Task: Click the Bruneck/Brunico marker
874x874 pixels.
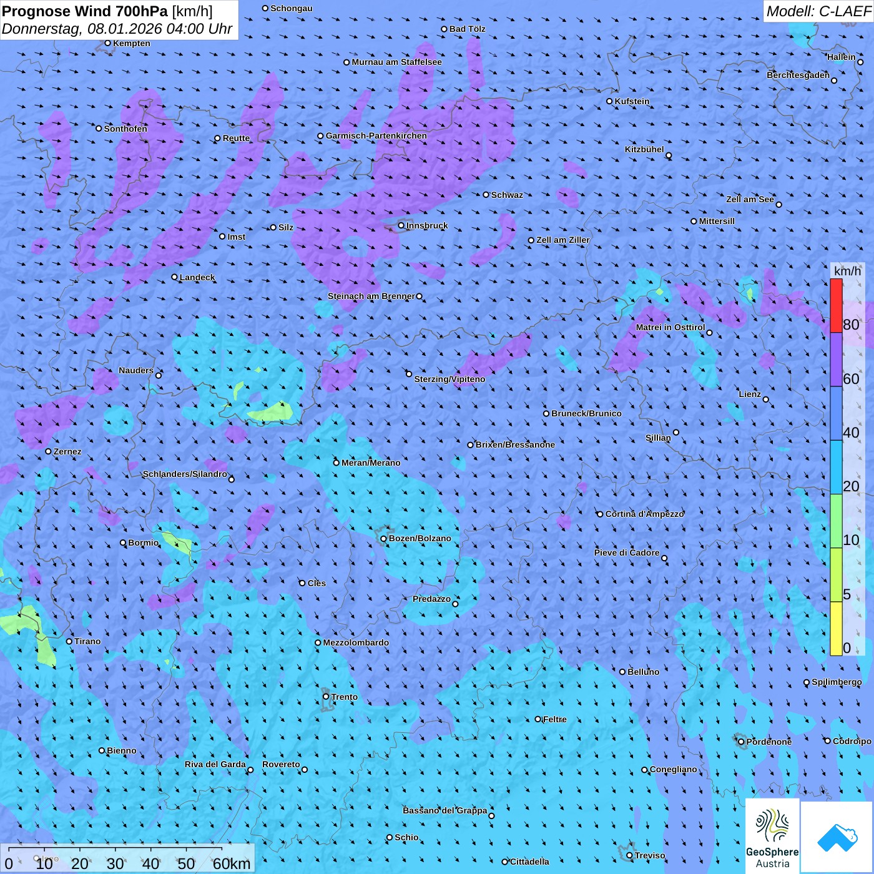Action: 546,413
